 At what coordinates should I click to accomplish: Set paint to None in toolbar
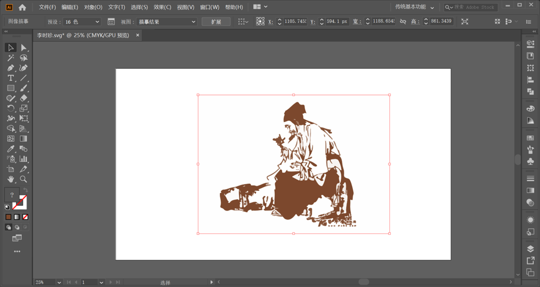click(25, 217)
